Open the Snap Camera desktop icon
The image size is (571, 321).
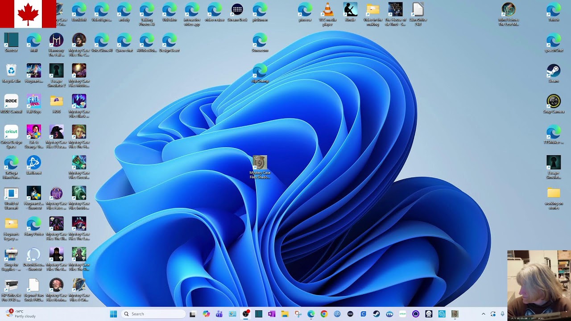(x=554, y=104)
